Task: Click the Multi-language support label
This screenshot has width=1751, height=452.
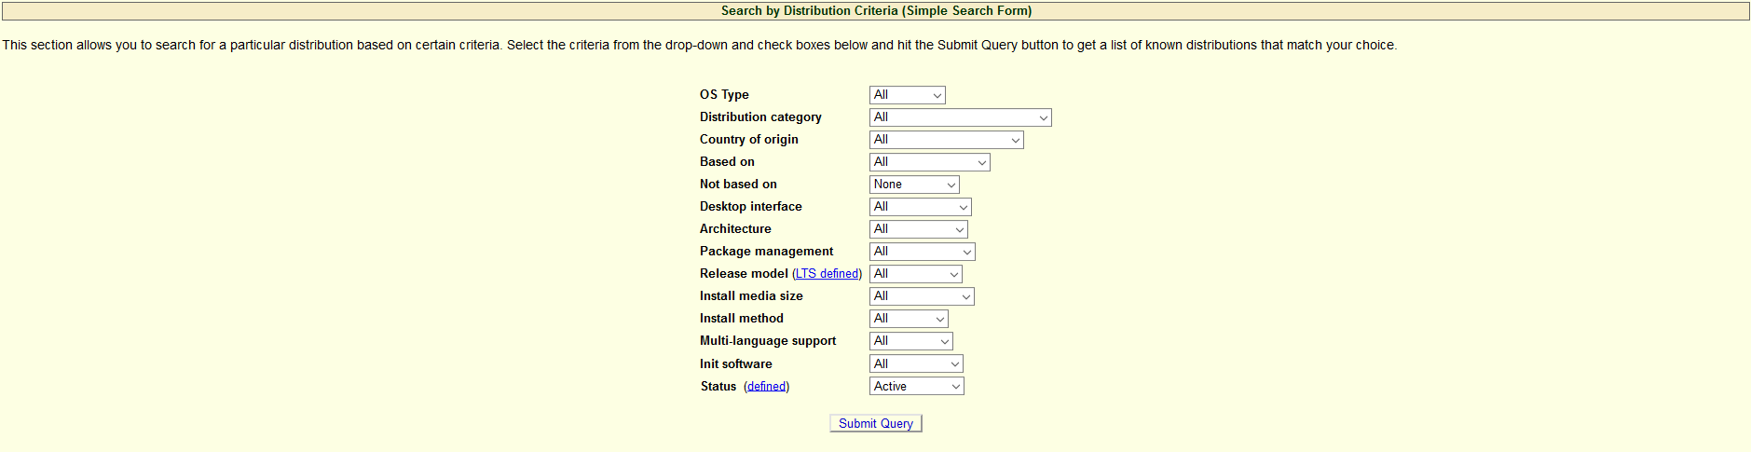Action: [x=768, y=341]
